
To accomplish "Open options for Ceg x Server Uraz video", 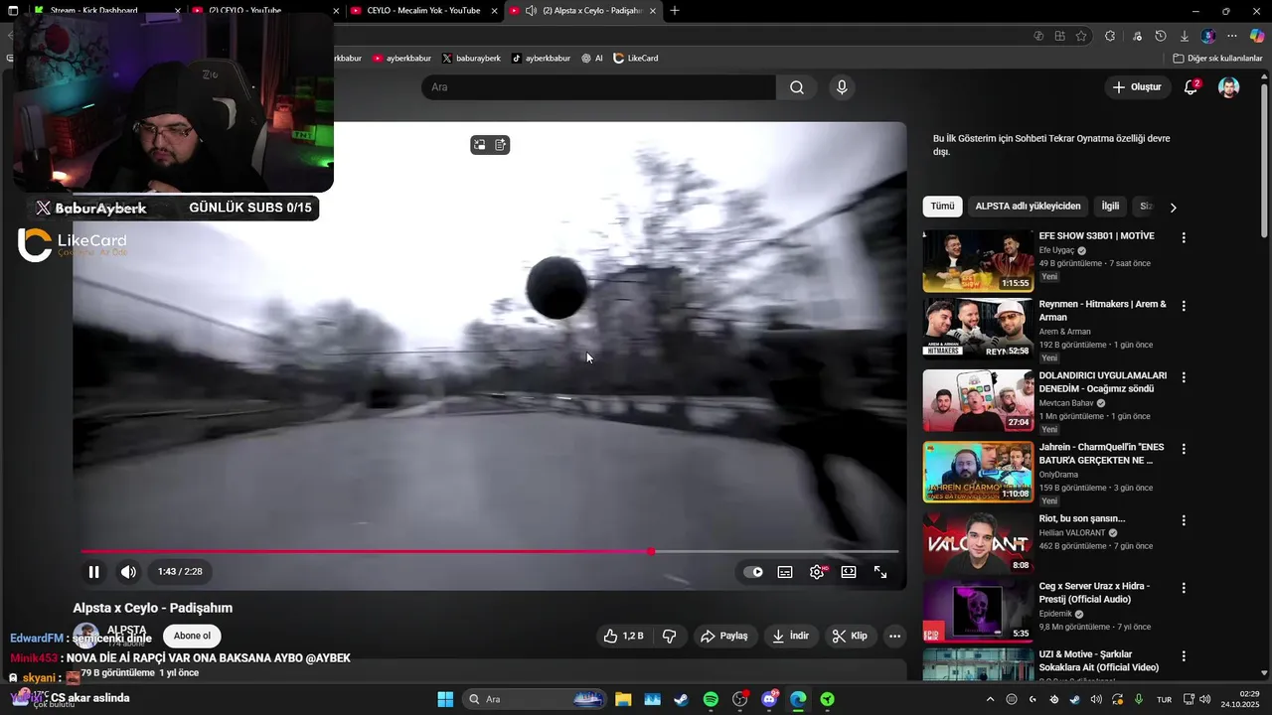I will point(1183,588).
